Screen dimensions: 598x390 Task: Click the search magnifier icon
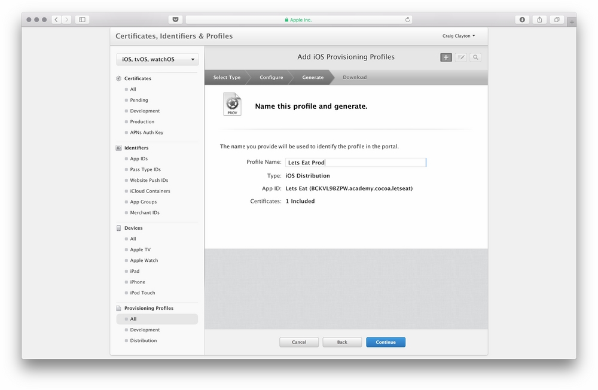(x=475, y=57)
